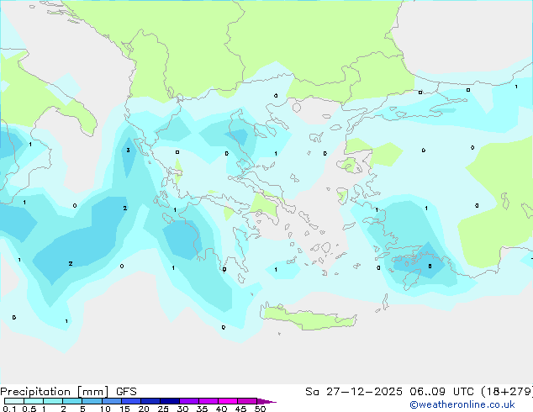This screenshot has width=533, height=412.
Task: Click the '0.1' legend scale label
Action: click(9, 409)
